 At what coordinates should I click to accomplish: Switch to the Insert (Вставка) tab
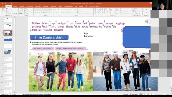pos(15,6)
